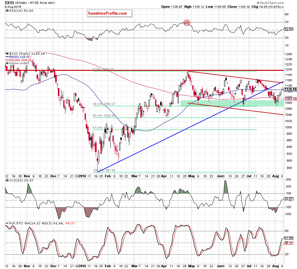Click the 38.2%: 1069.37 Fibonacci label
The image size is (297, 269).
pos(104,104)
